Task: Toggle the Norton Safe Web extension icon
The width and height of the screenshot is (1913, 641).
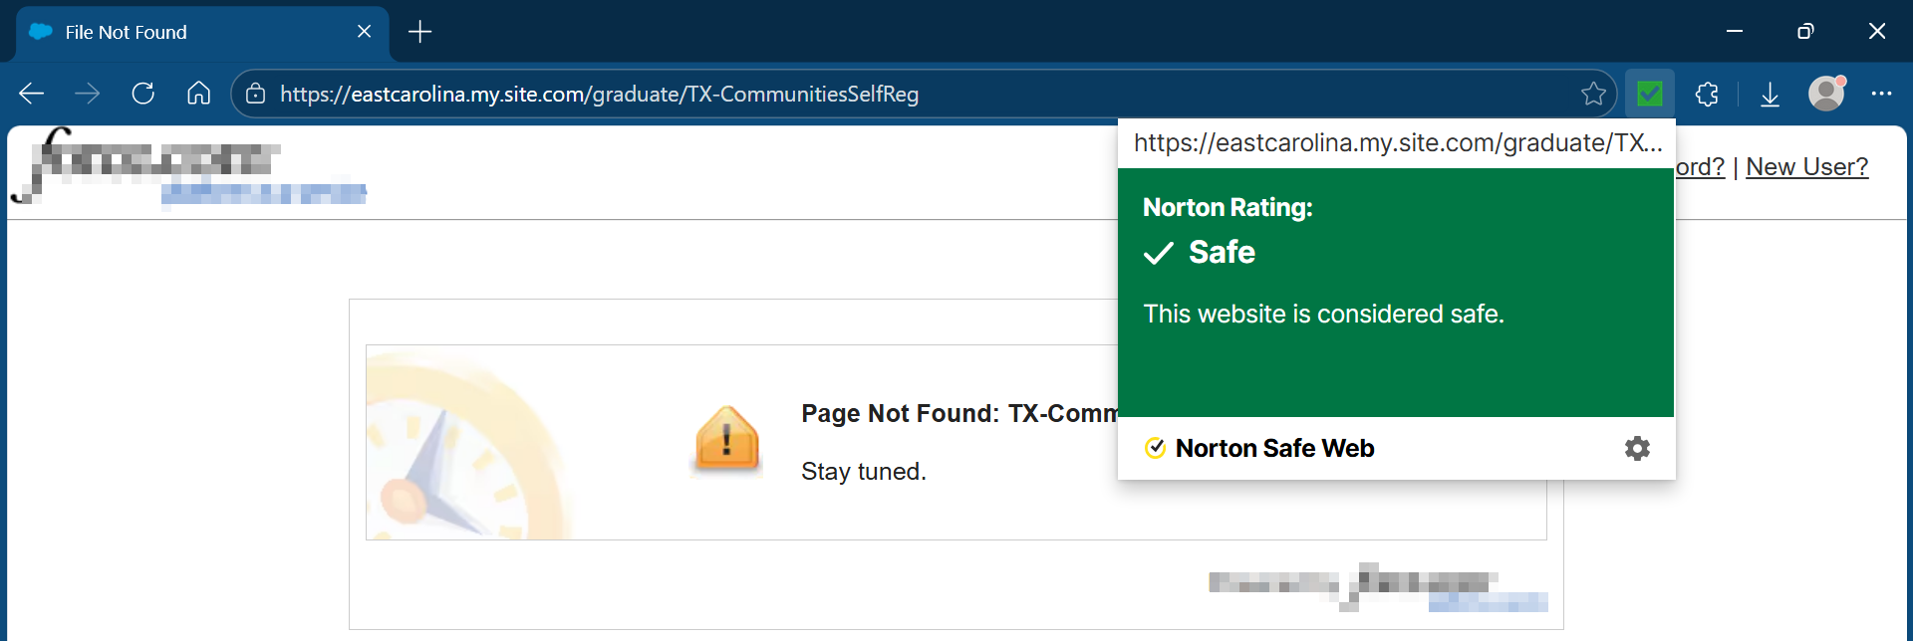Action: tap(1650, 94)
